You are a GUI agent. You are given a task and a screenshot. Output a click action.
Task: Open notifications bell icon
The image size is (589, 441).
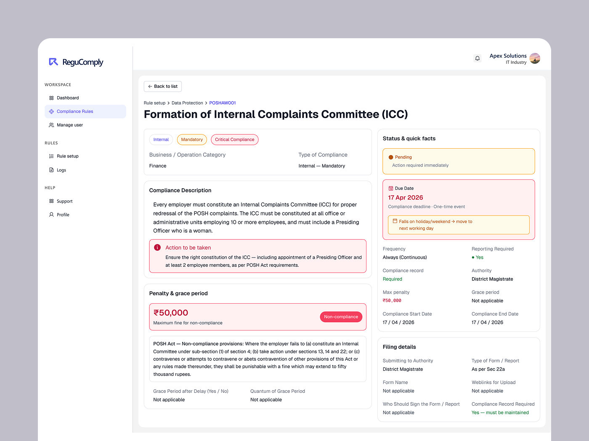[x=478, y=58]
